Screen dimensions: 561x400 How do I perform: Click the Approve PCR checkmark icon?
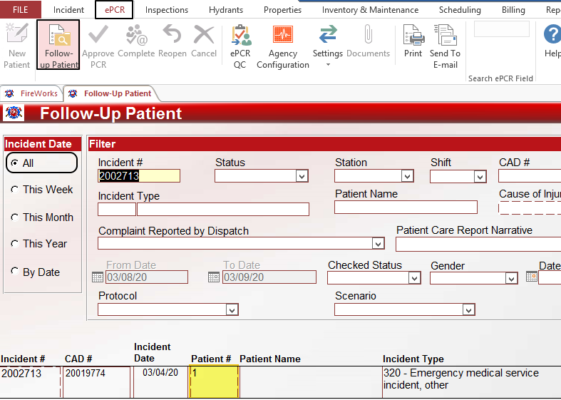coord(98,34)
